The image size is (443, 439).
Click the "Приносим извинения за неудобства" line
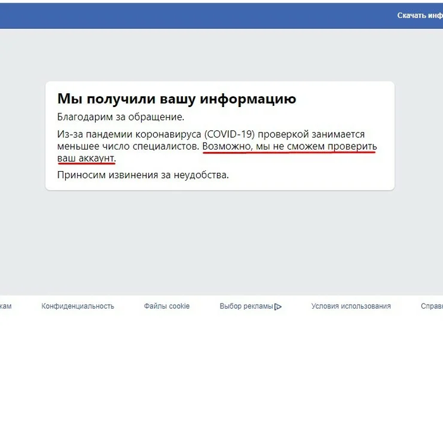coord(143,175)
